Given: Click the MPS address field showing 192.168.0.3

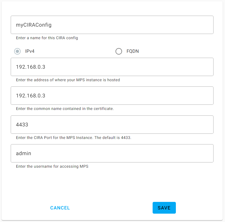Looking at the screenshot, I should pos(112,67).
